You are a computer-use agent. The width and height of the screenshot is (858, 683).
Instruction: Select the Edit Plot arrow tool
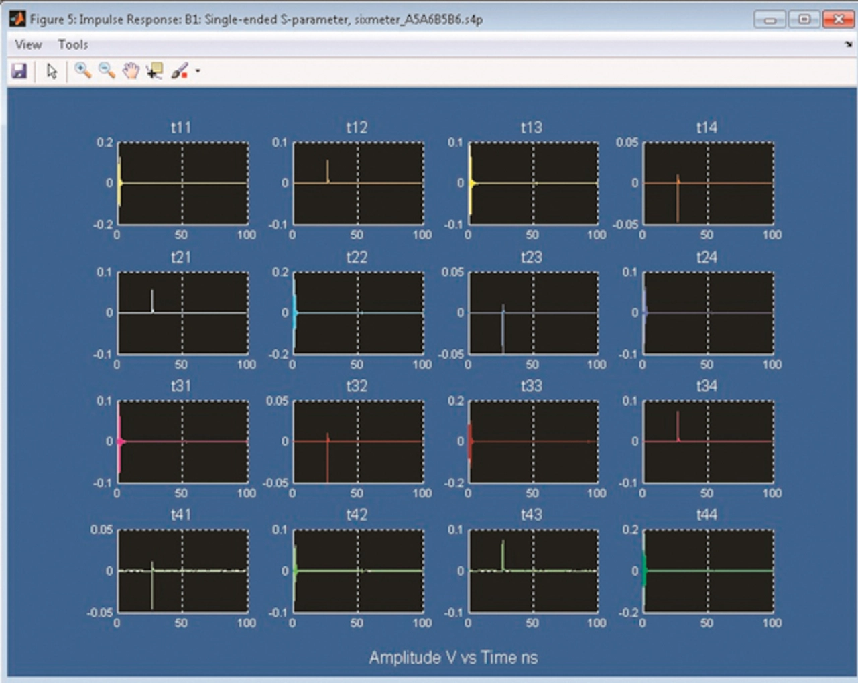(52, 71)
